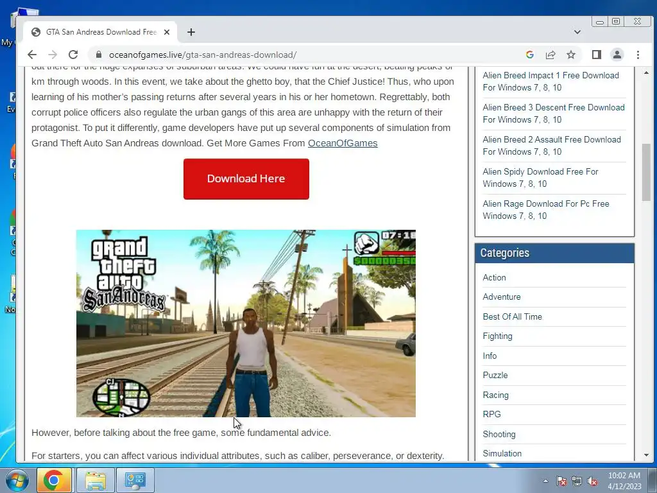
Task: Open the Action Center flag icon
Action: (561, 481)
